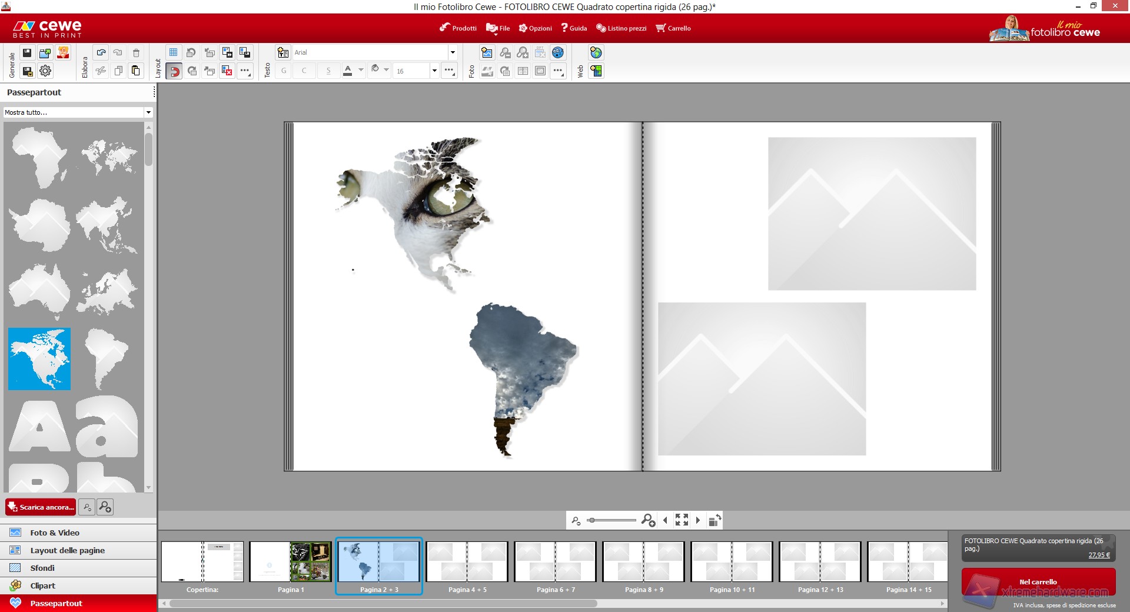Click the page zoom slider handle
Viewport: 1130px width, 612px height.
591,520
